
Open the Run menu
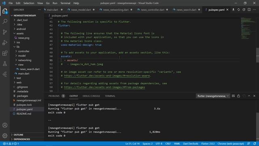tap(55, 3)
